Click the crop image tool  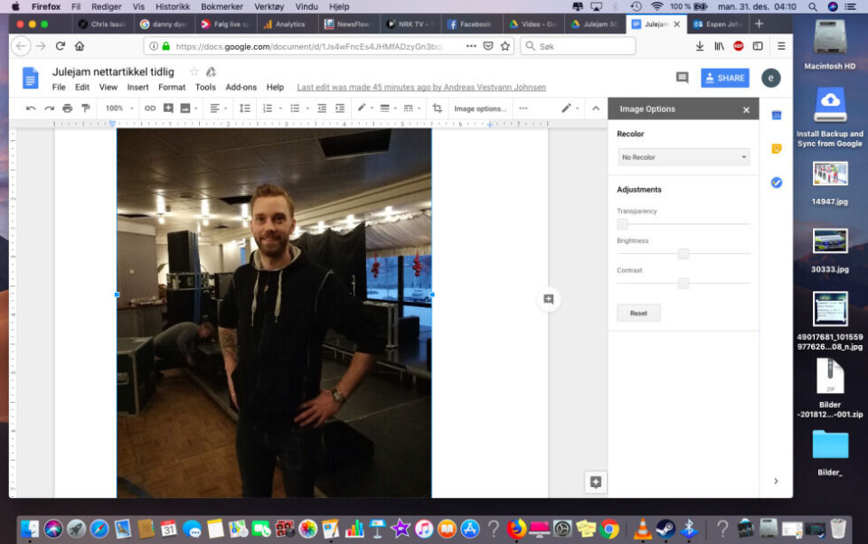(438, 108)
